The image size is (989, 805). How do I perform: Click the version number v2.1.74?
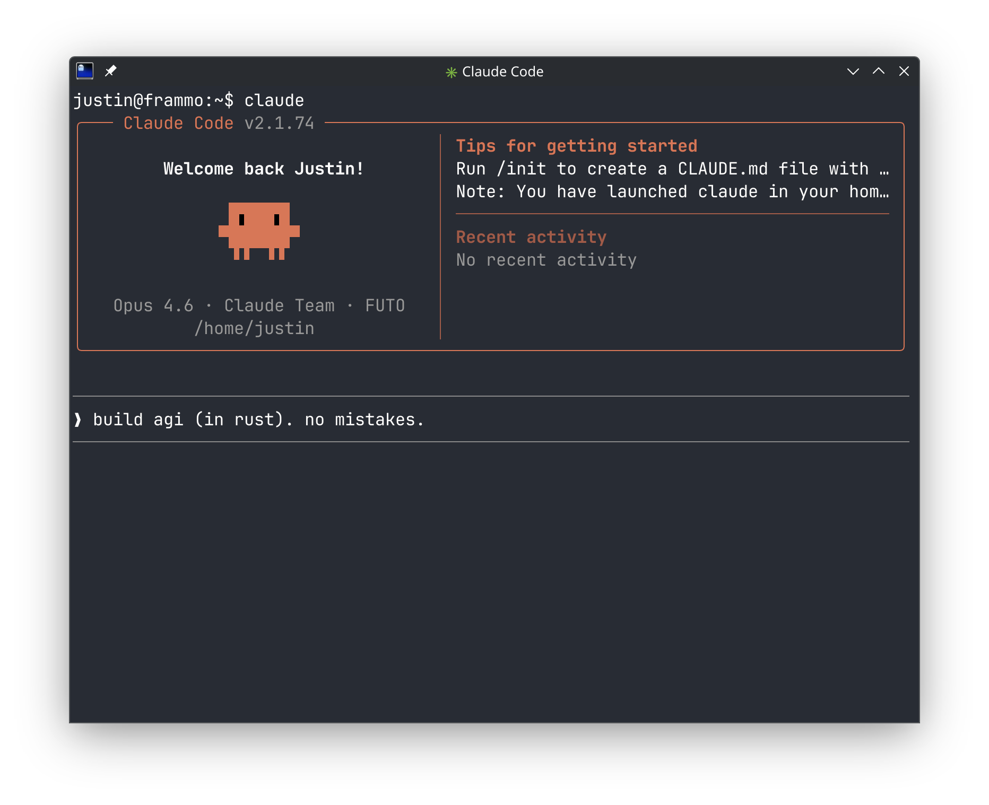[x=279, y=123]
